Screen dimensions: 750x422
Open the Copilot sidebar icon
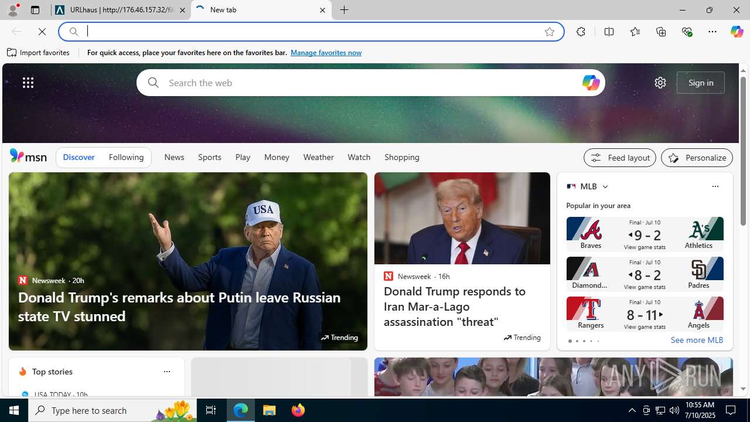(737, 32)
